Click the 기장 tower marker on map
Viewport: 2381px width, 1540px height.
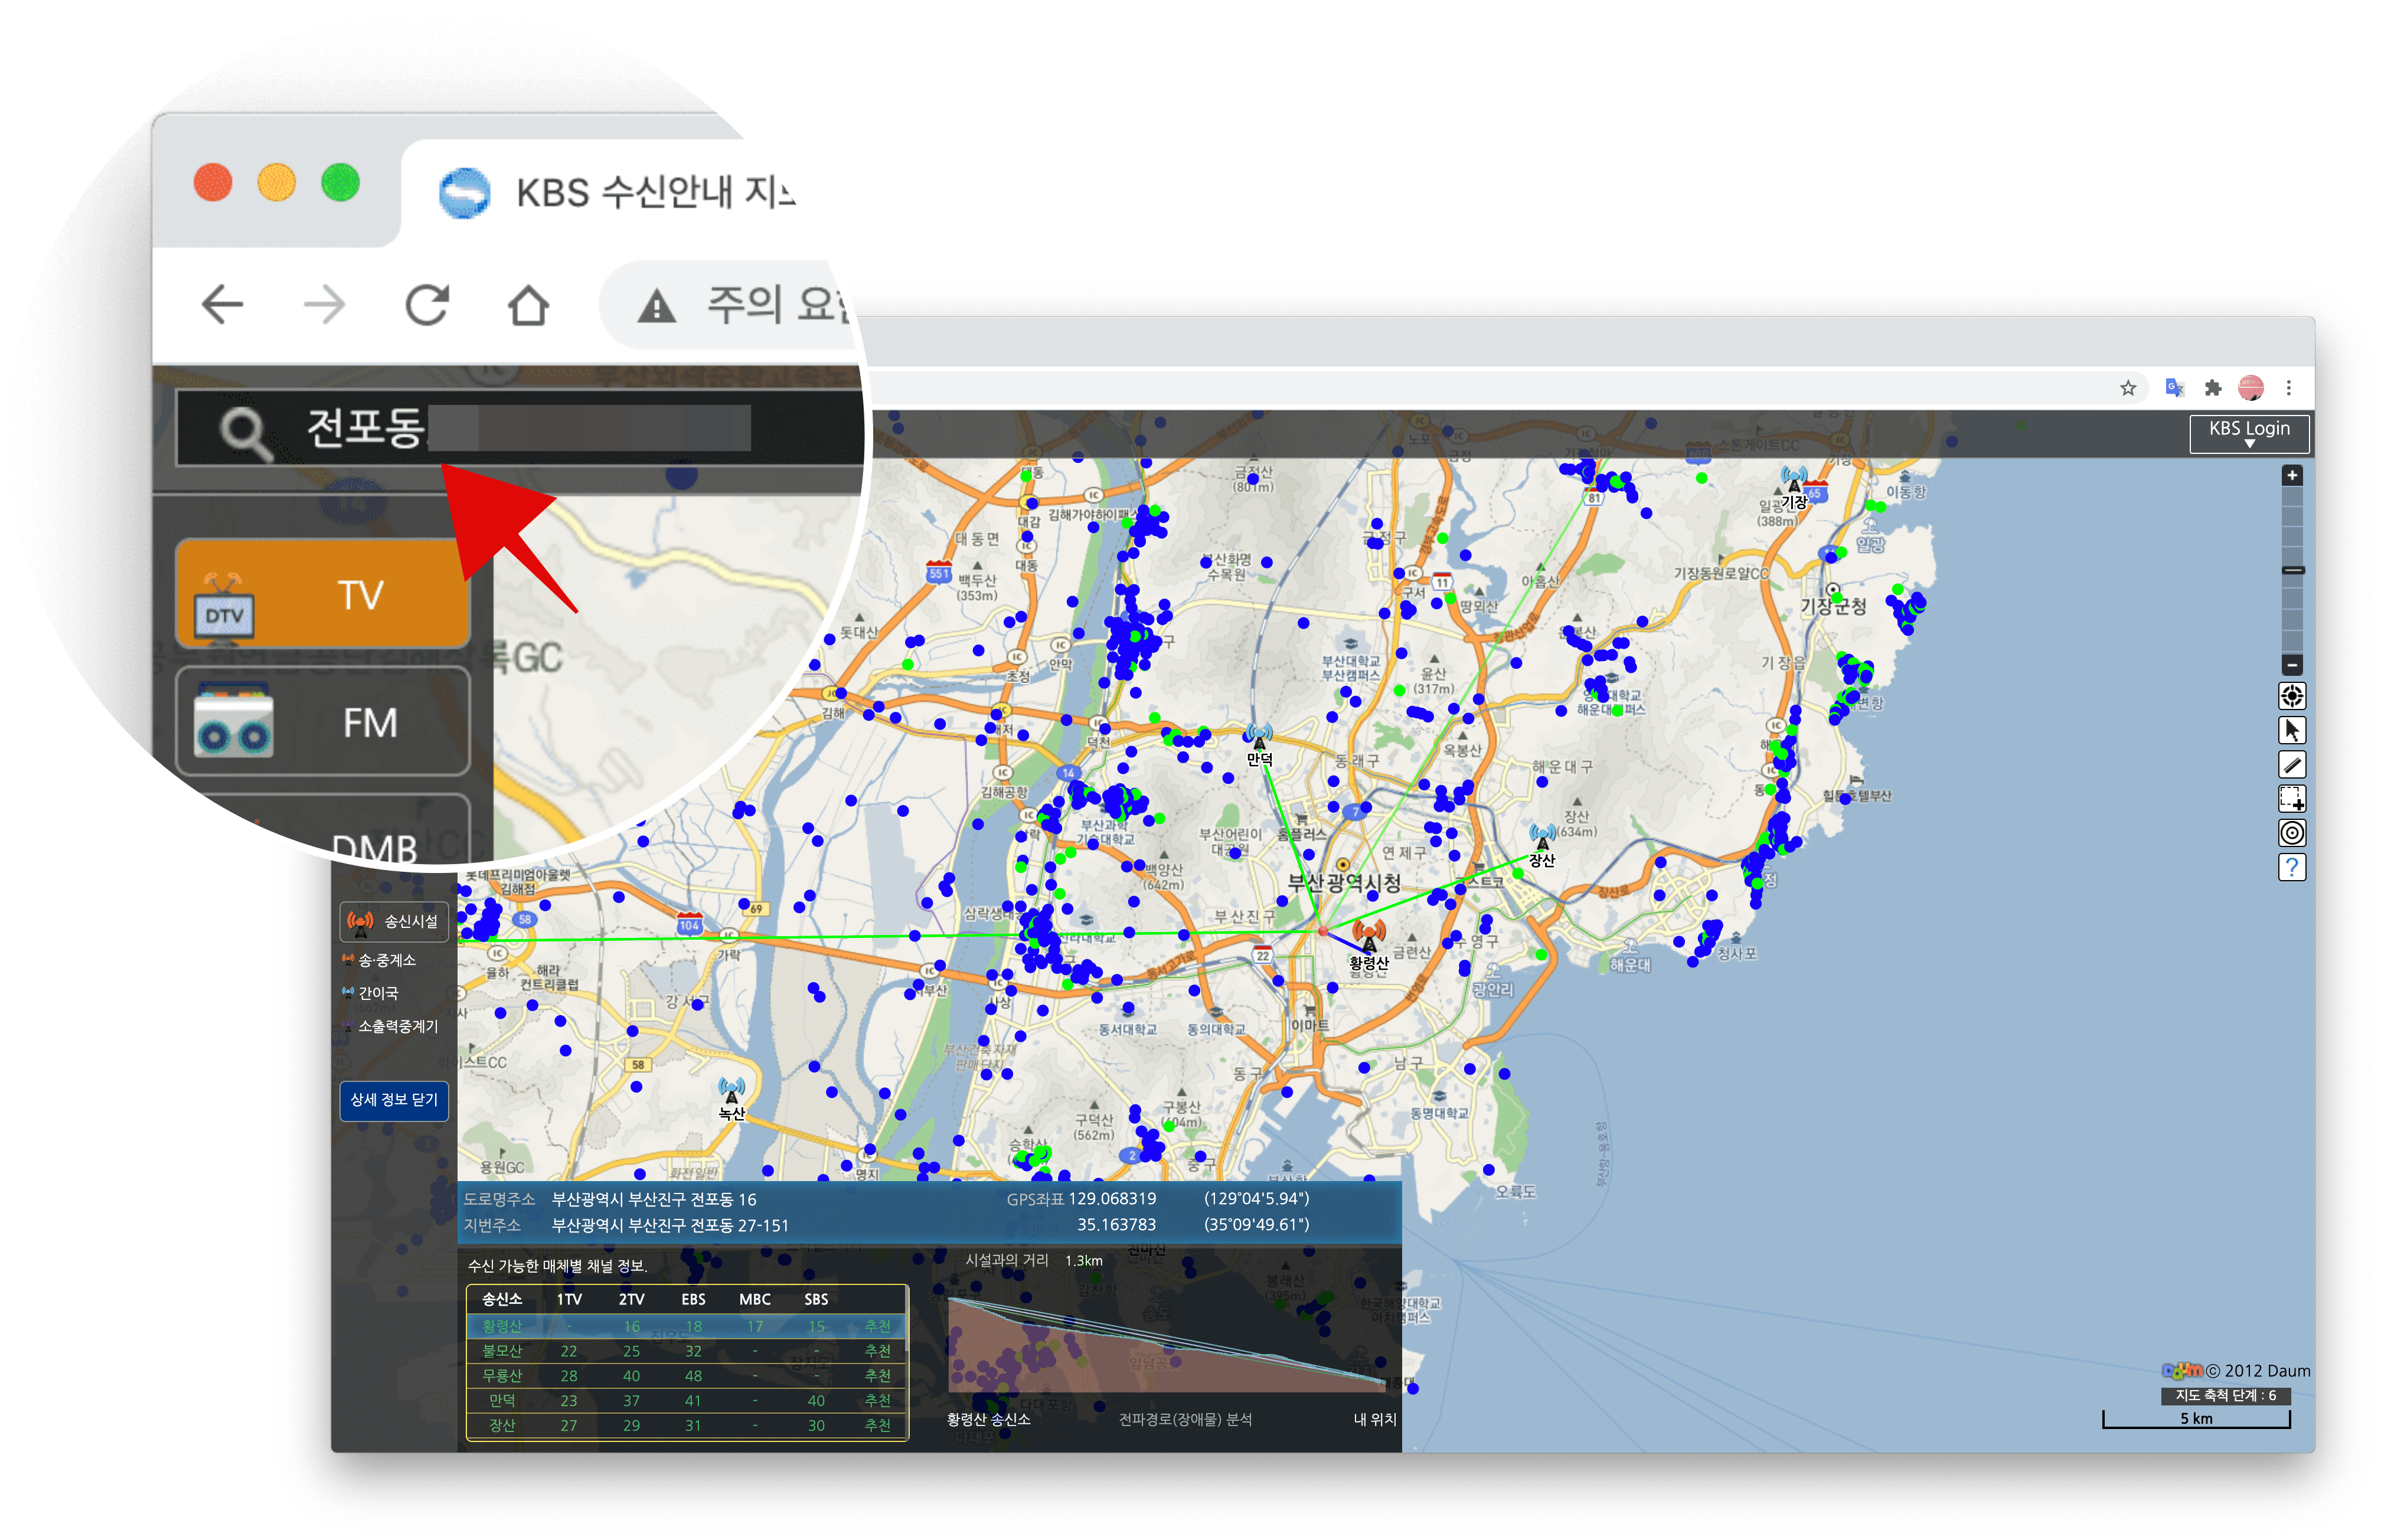(1793, 481)
